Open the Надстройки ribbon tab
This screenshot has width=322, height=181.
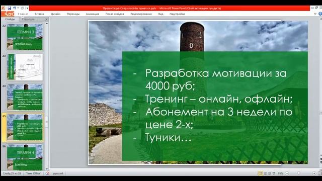(177, 14)
